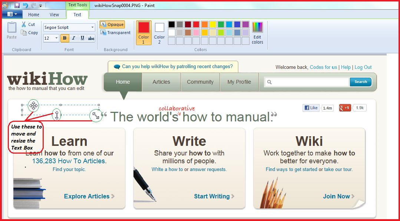Open the Edit colors palette
Image resolution: width=400 pixels, height=221 pixels.
257,33
